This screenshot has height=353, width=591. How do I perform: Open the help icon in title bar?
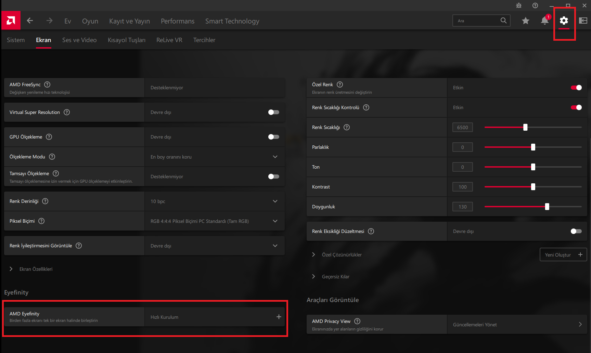click(x=535, y=5)
